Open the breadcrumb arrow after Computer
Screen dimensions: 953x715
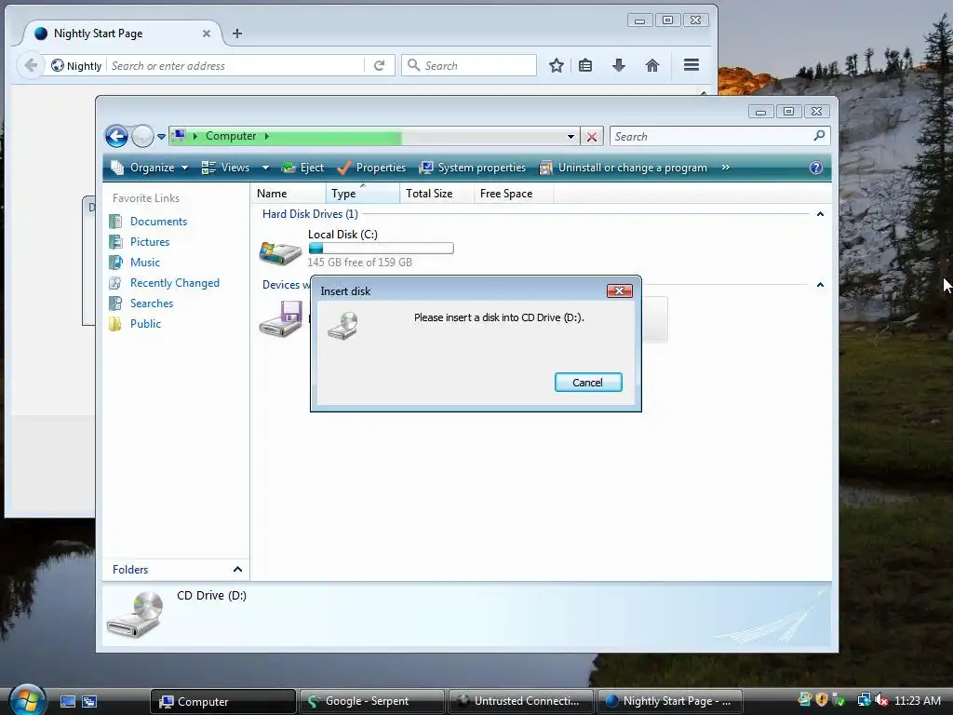267,136
